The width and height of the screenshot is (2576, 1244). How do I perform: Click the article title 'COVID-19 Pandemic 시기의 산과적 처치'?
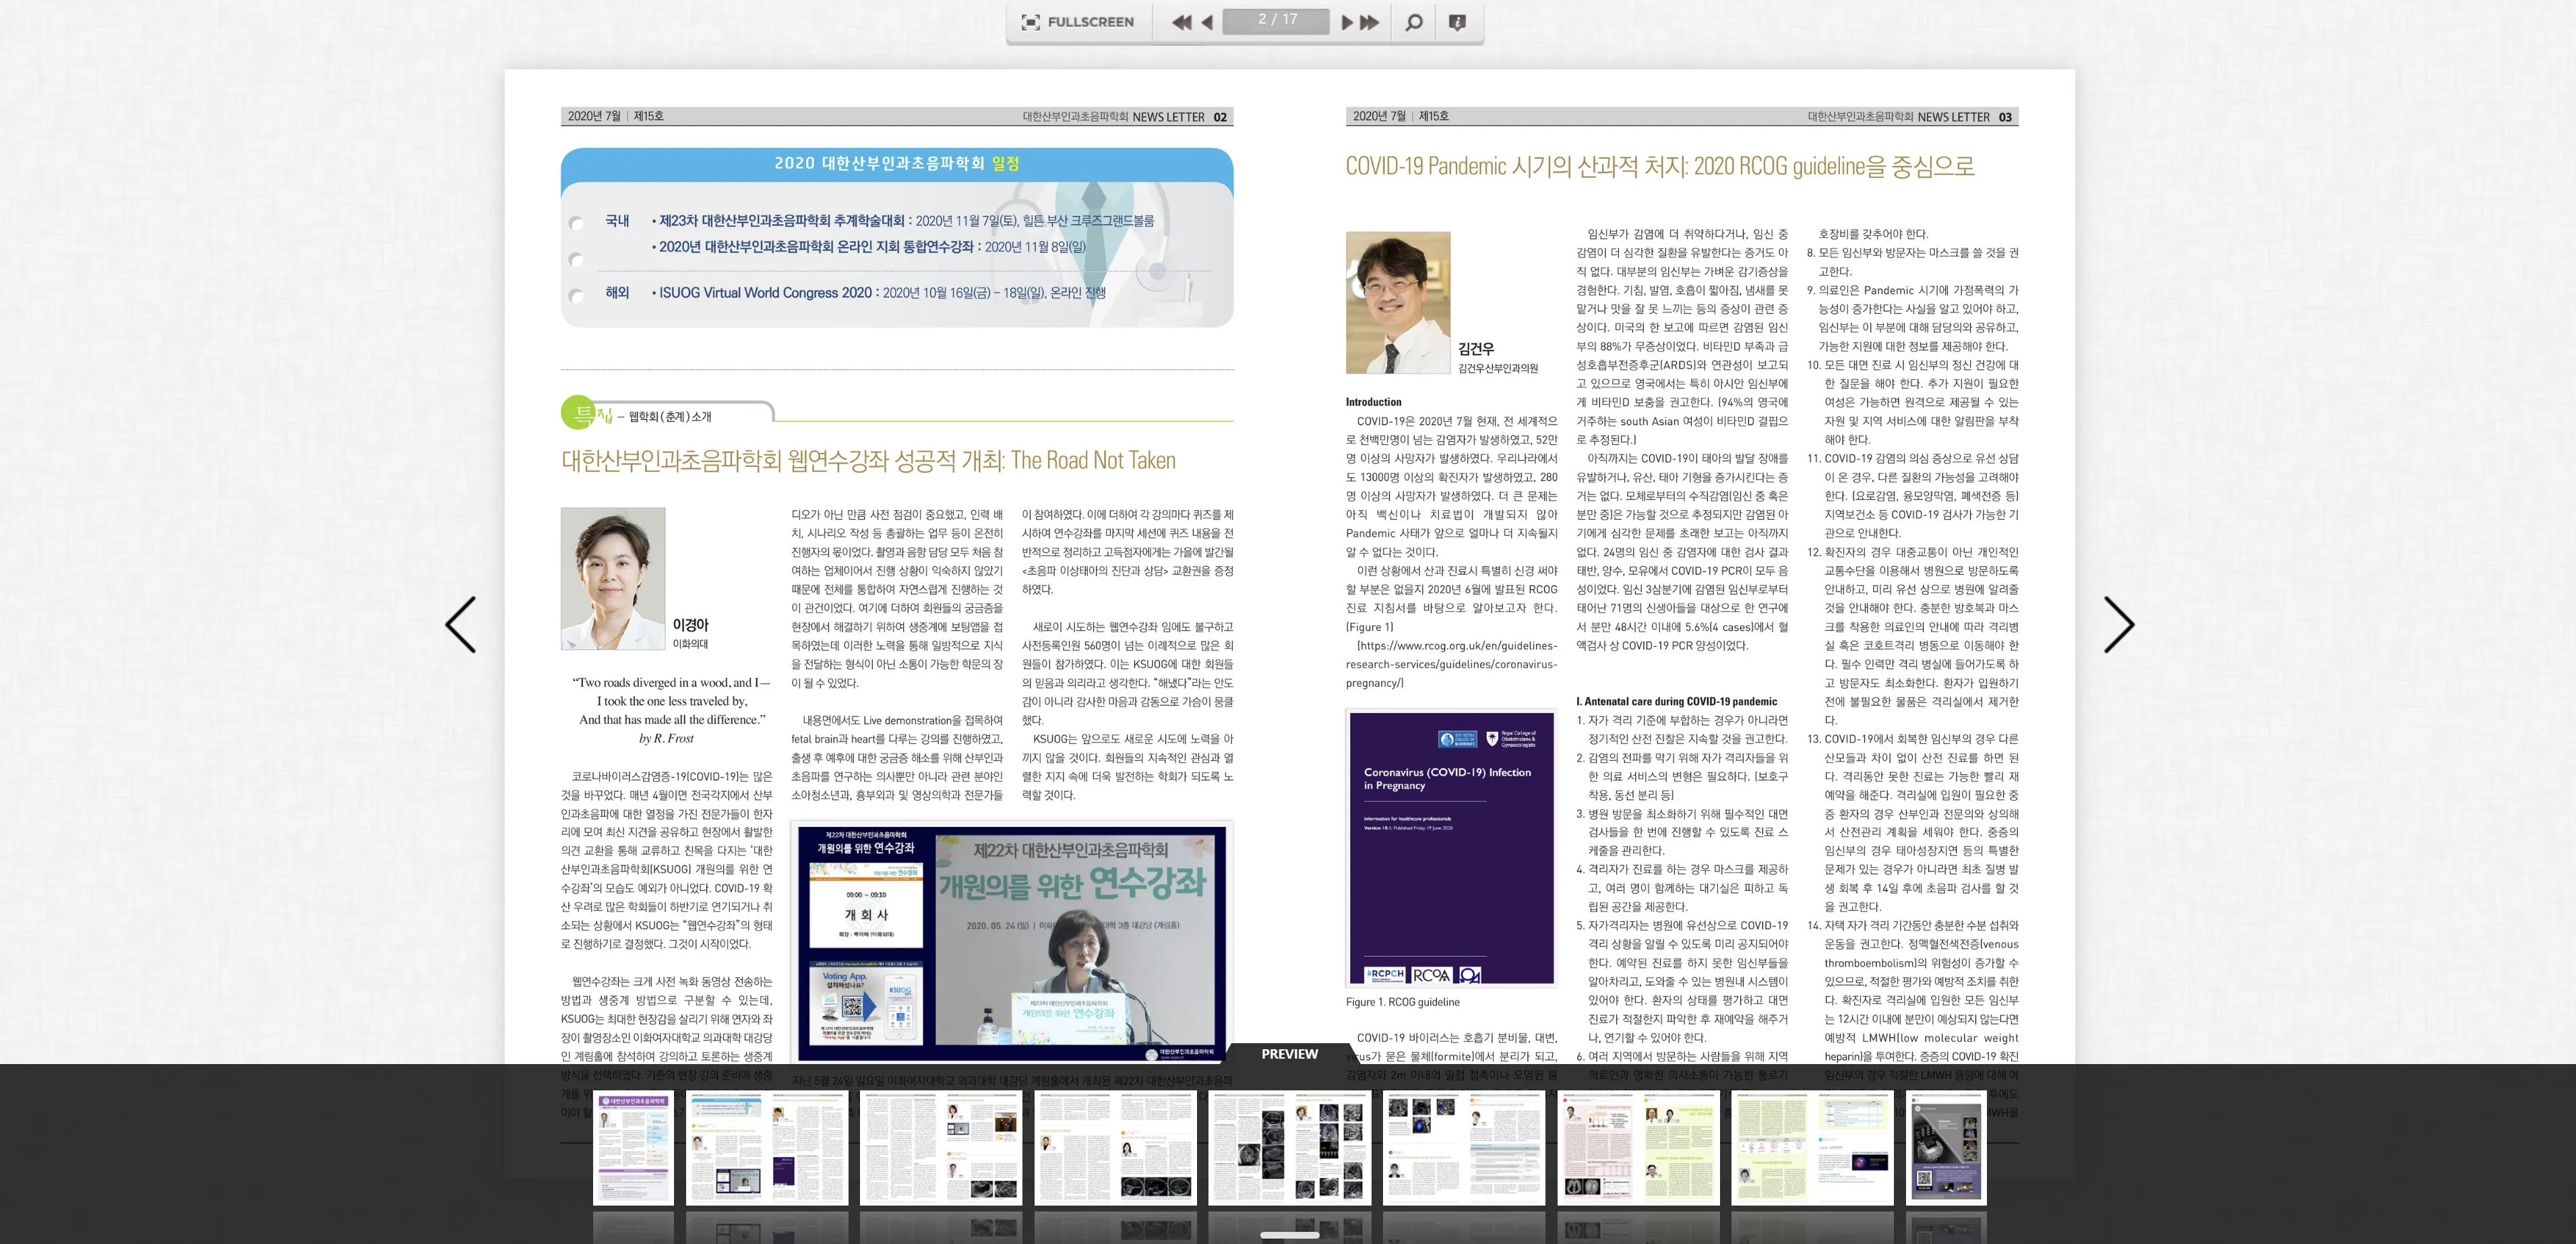click(x=1659, y=166)
